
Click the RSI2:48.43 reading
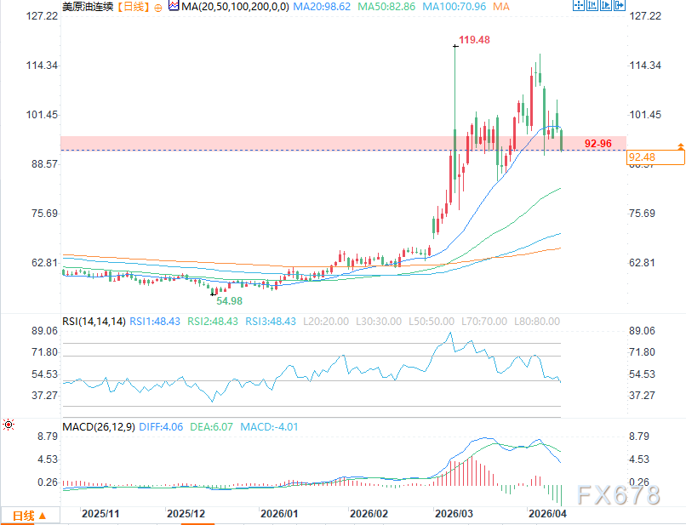point(213,321)
